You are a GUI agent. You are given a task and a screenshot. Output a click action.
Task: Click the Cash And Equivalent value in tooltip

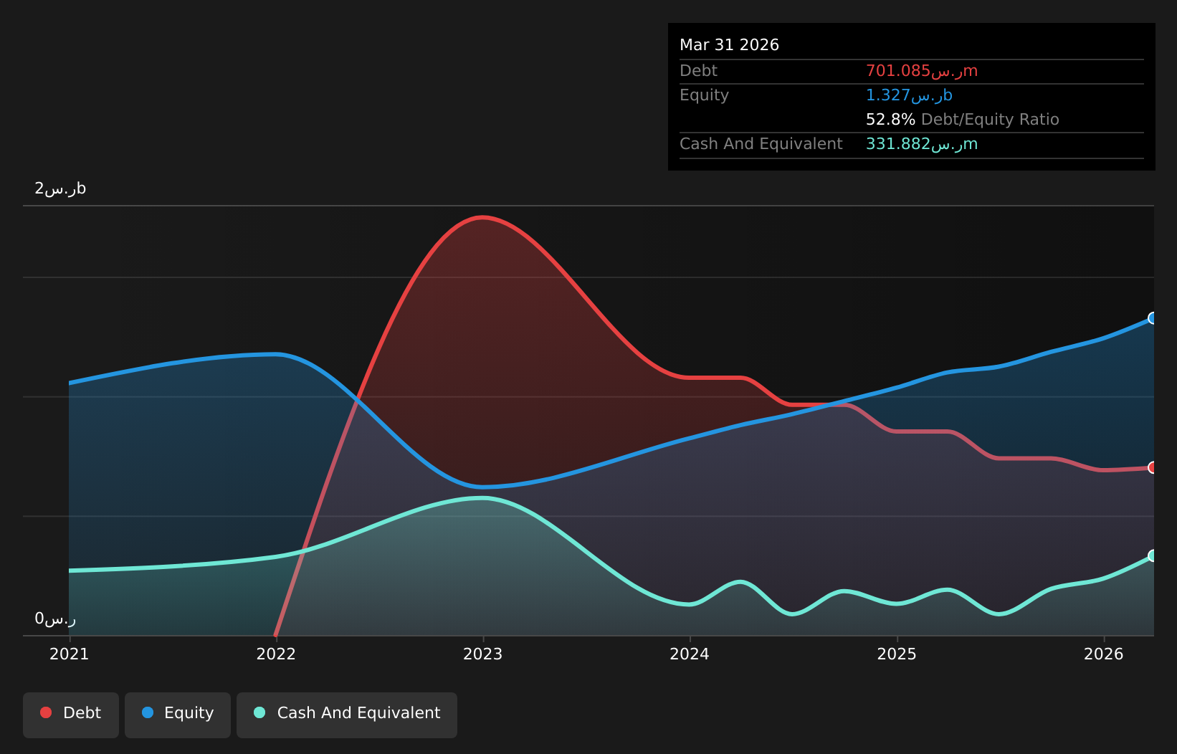tap(922, 144)
